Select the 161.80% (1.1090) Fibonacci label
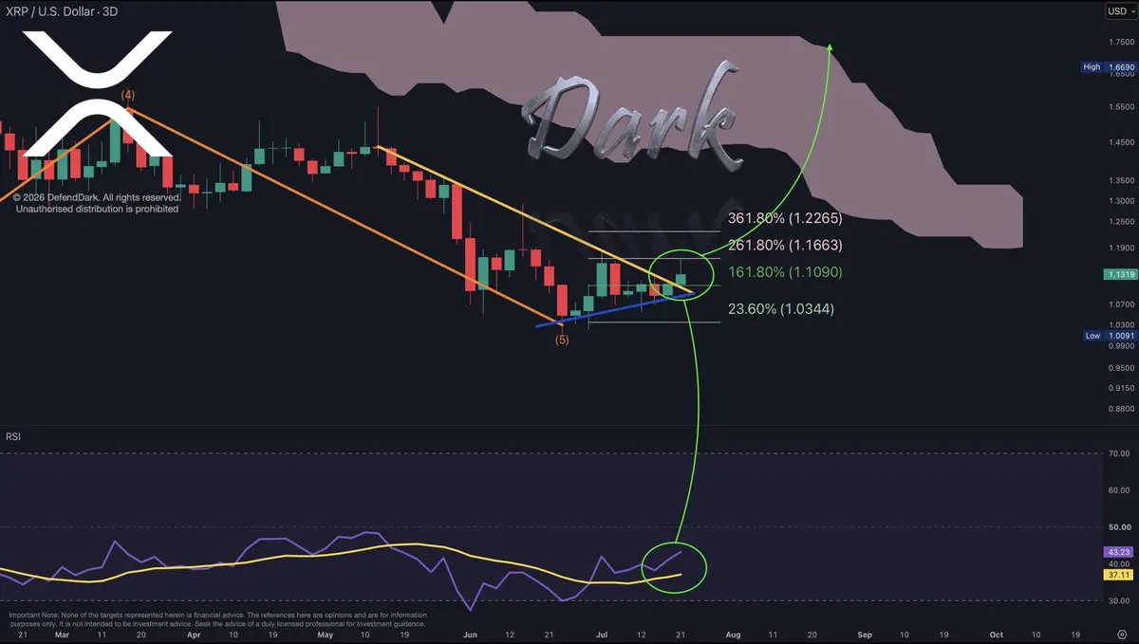The width and height of the screenshot is (1139, 644). pyautogui.click(x=785, y=272)
